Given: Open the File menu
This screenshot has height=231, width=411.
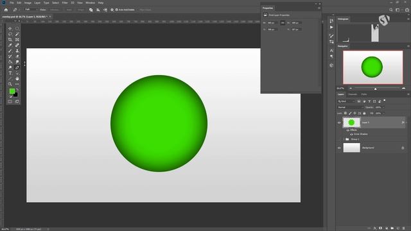Looking at the screenshot, I should pyautogui.click(x=12, y=3).
